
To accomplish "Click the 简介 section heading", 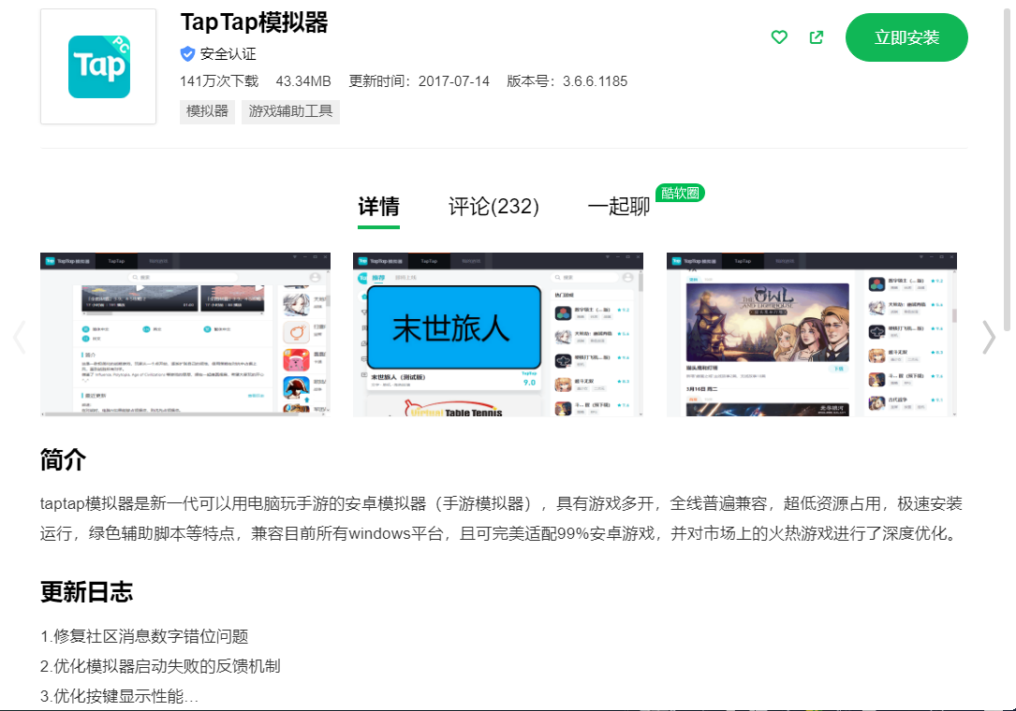I will (x=63, y=459).
